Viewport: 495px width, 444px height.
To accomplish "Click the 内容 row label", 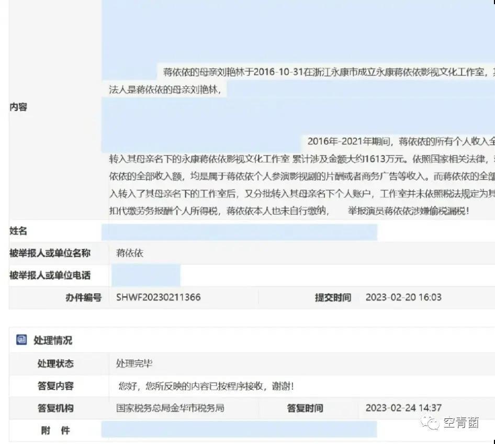I will pyautogui.click(x=18, y=107).
